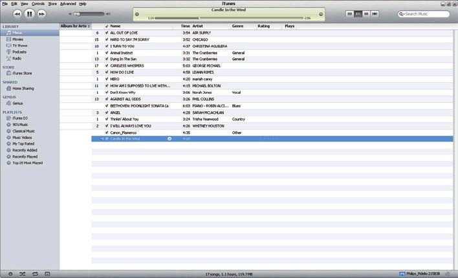Sort by the Time column header
The width and height of the screenshot is (458, 278).
(185, 26)
